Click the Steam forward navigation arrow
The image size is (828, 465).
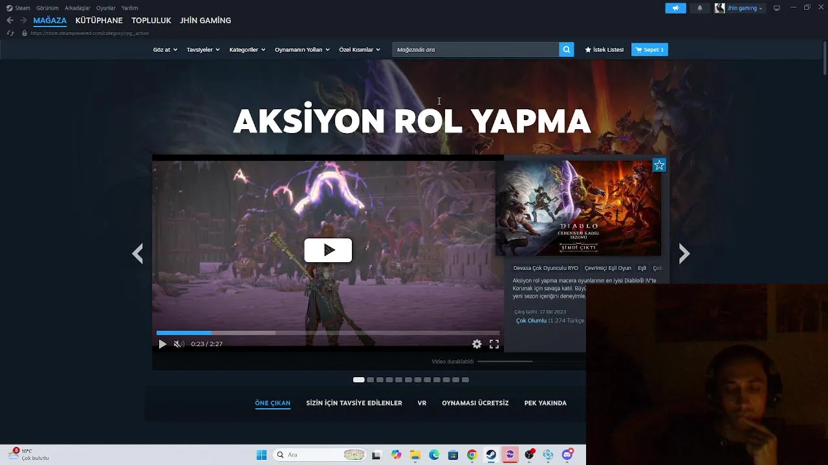[23, 21]
